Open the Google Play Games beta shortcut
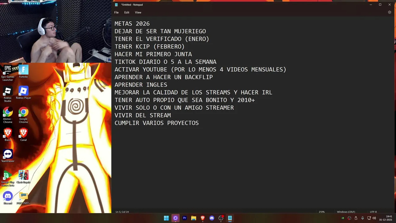The height and width of the screenshot is (223, 396). point(8,178)
